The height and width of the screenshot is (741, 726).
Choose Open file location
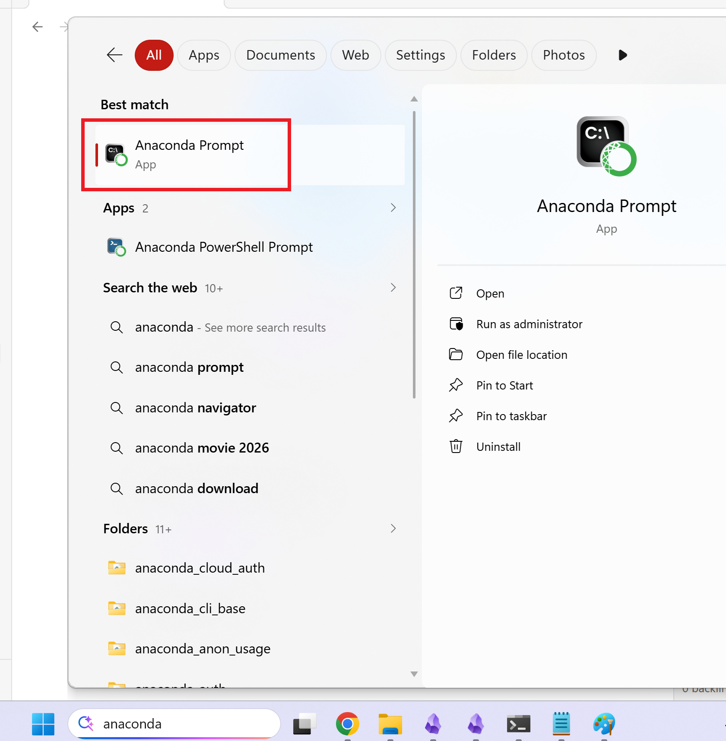tap(508, 355)
